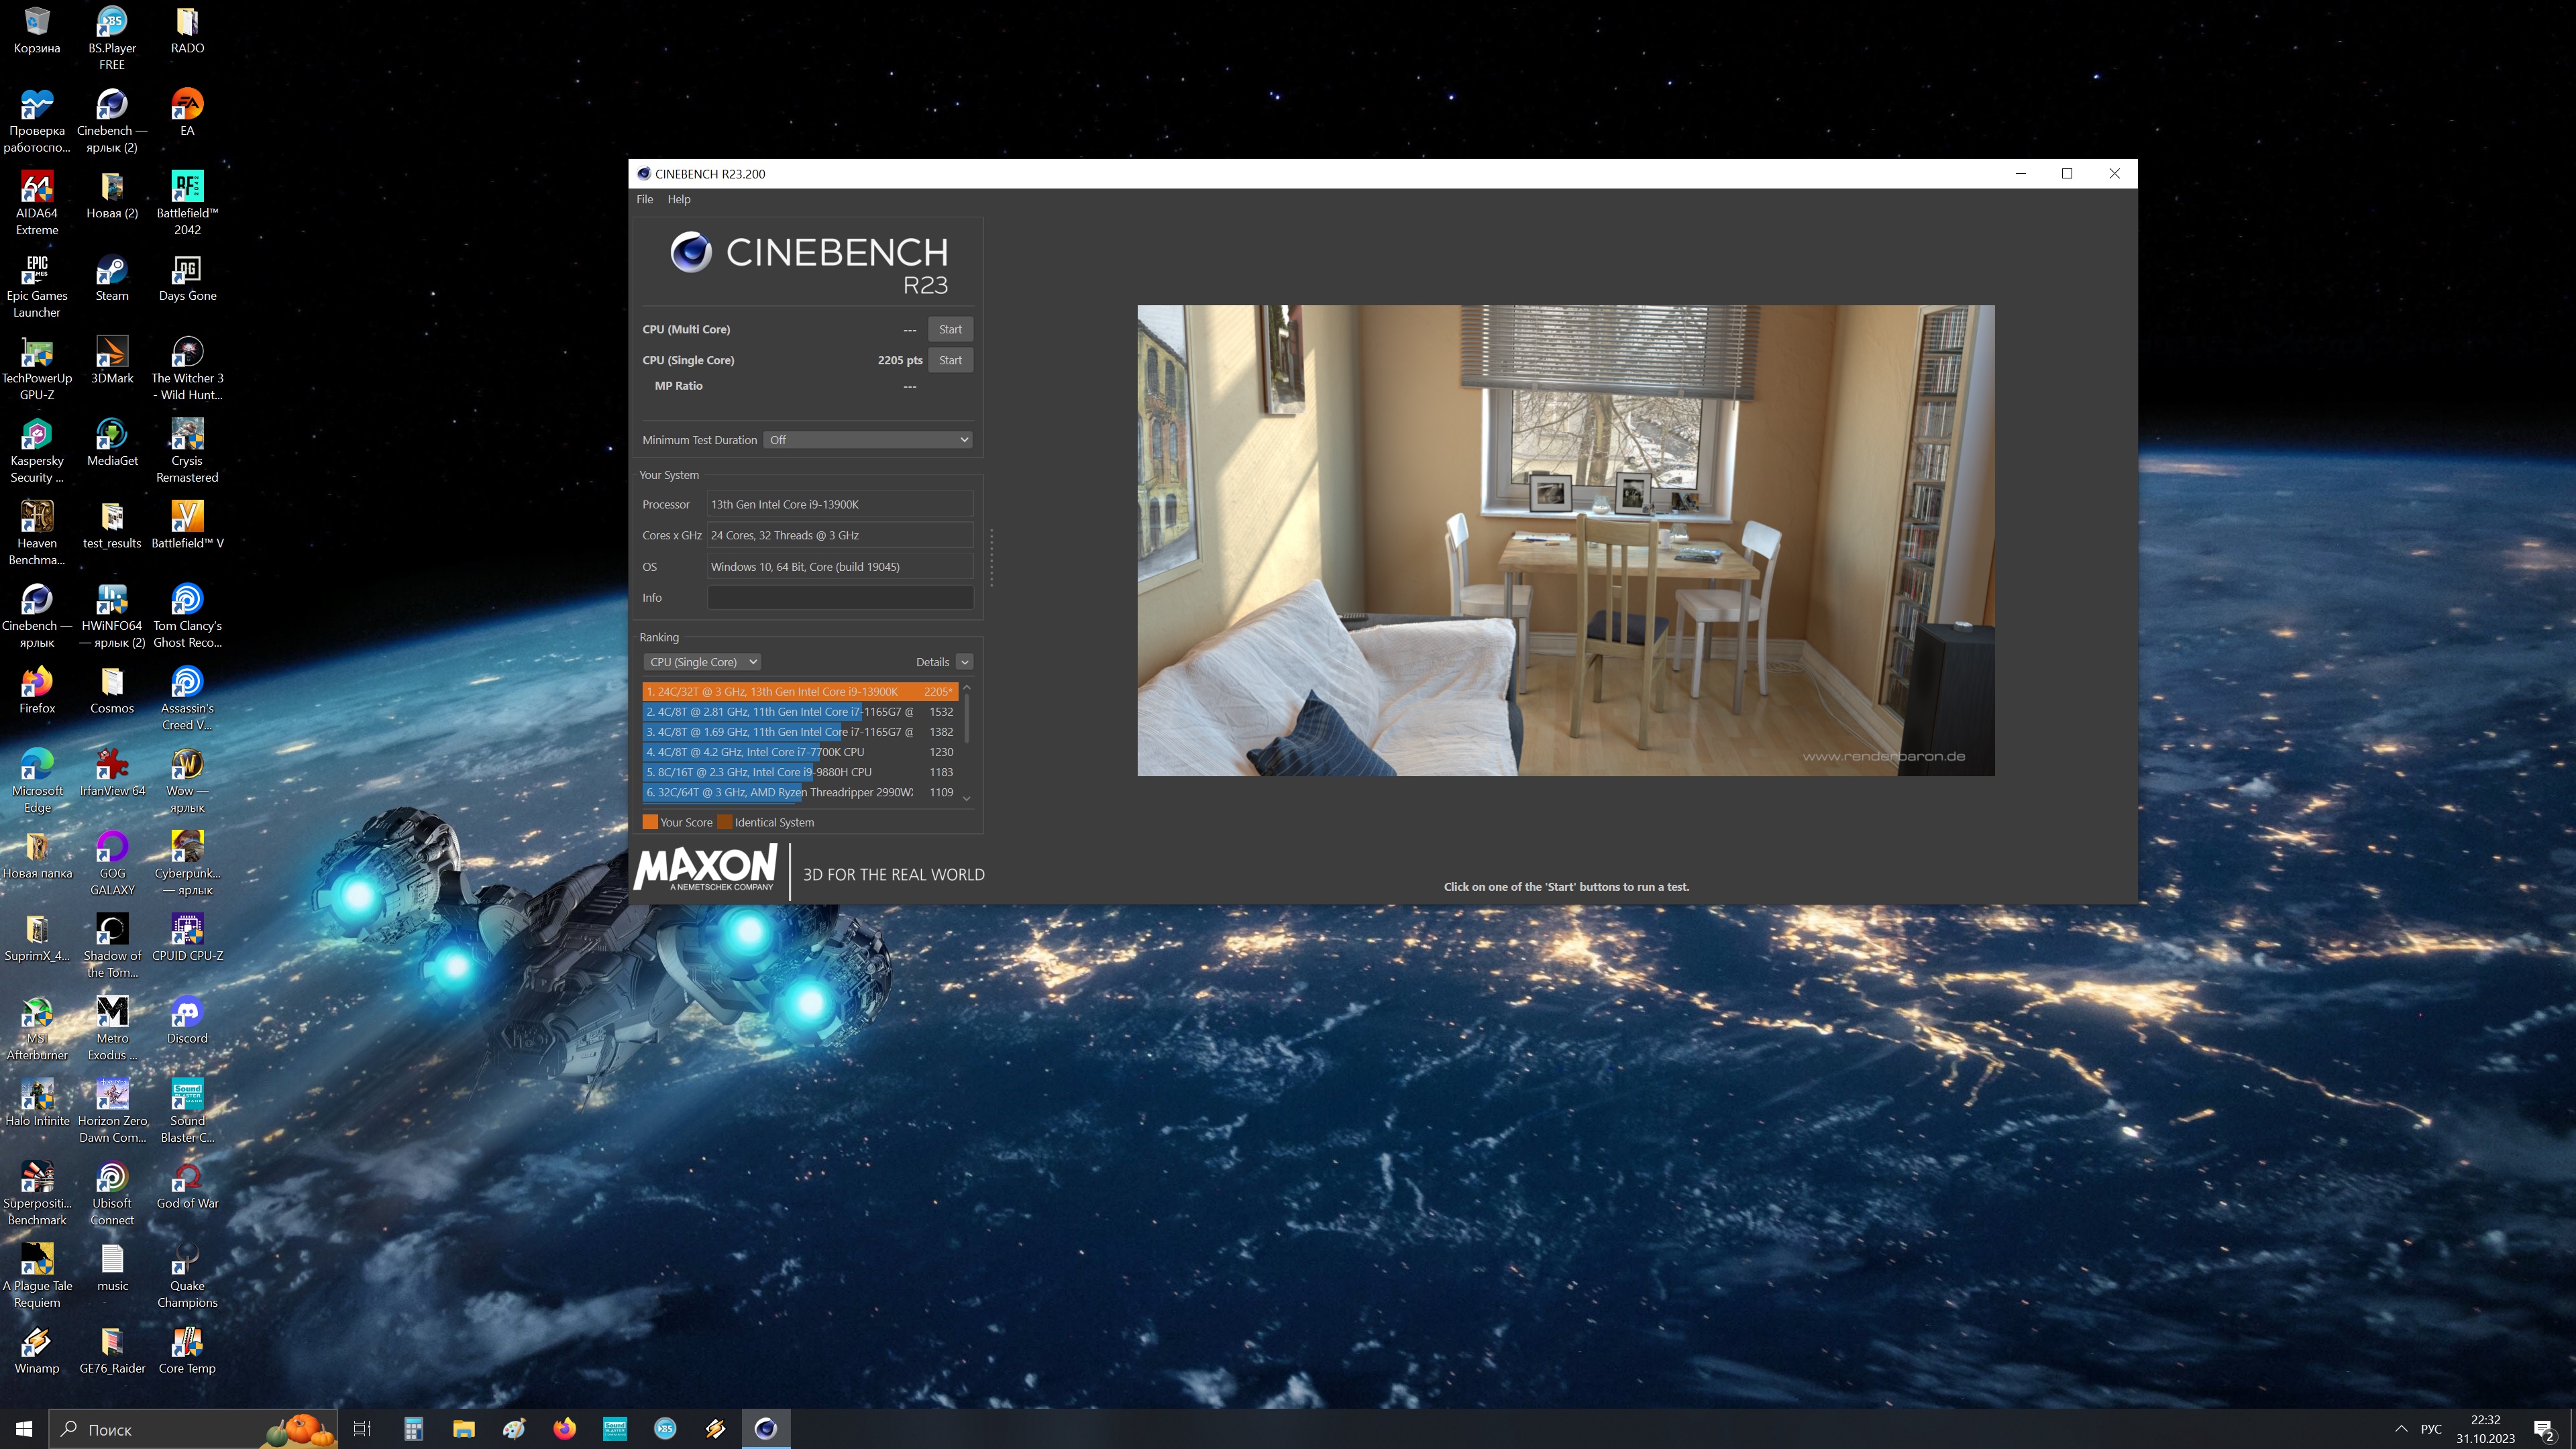Select the i7-7700K ranking entry
This screenshot has width=2576, height=1449.
[780, 752]
